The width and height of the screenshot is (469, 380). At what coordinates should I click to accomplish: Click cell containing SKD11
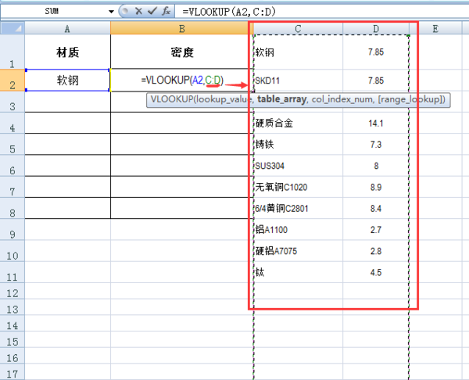coord(298,81)
